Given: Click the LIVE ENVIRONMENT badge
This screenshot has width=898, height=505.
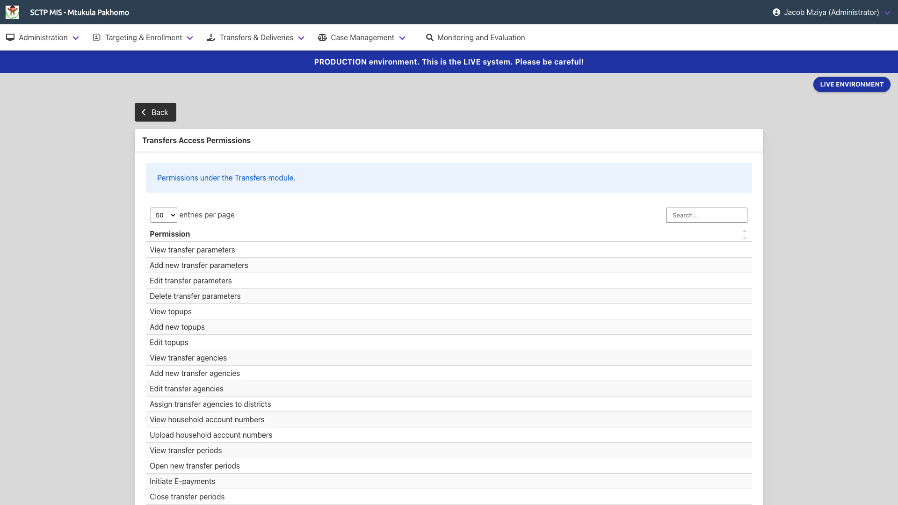Looking at the screenshot, I should coord(851,84).
